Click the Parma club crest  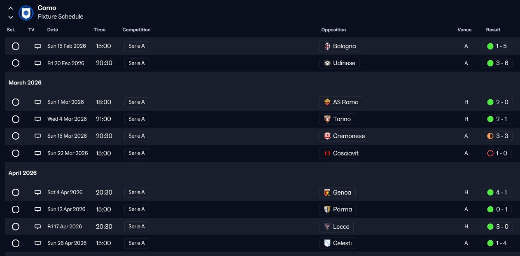point(327,209)
